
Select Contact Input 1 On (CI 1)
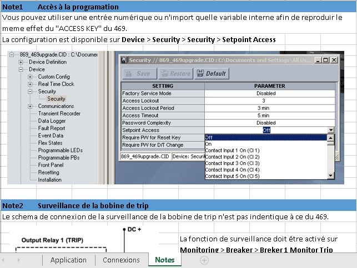coord(232,150)
